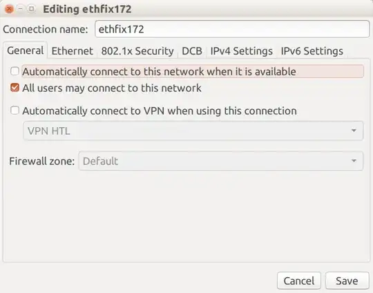This screenshot has width=373, height=293.
Task: Switch to the Ethernet tab
Action: [73, 51]
